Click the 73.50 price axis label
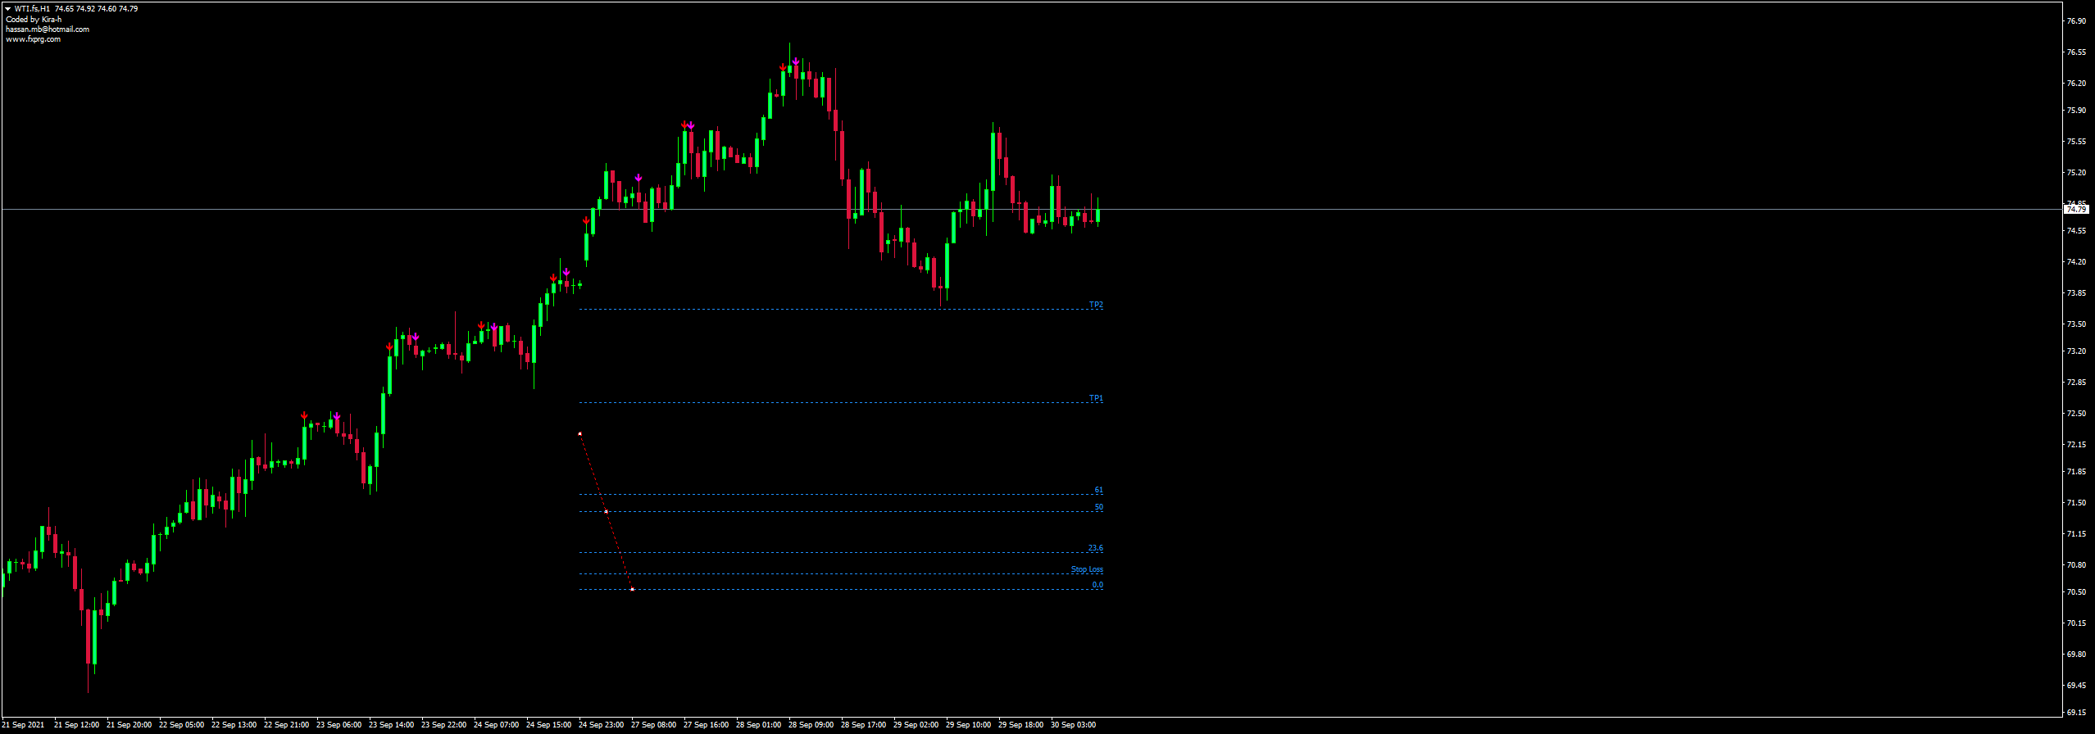 tap(2076, 324)
